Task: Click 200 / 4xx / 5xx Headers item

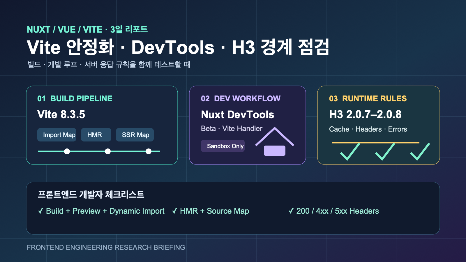Action: point(334,211)
